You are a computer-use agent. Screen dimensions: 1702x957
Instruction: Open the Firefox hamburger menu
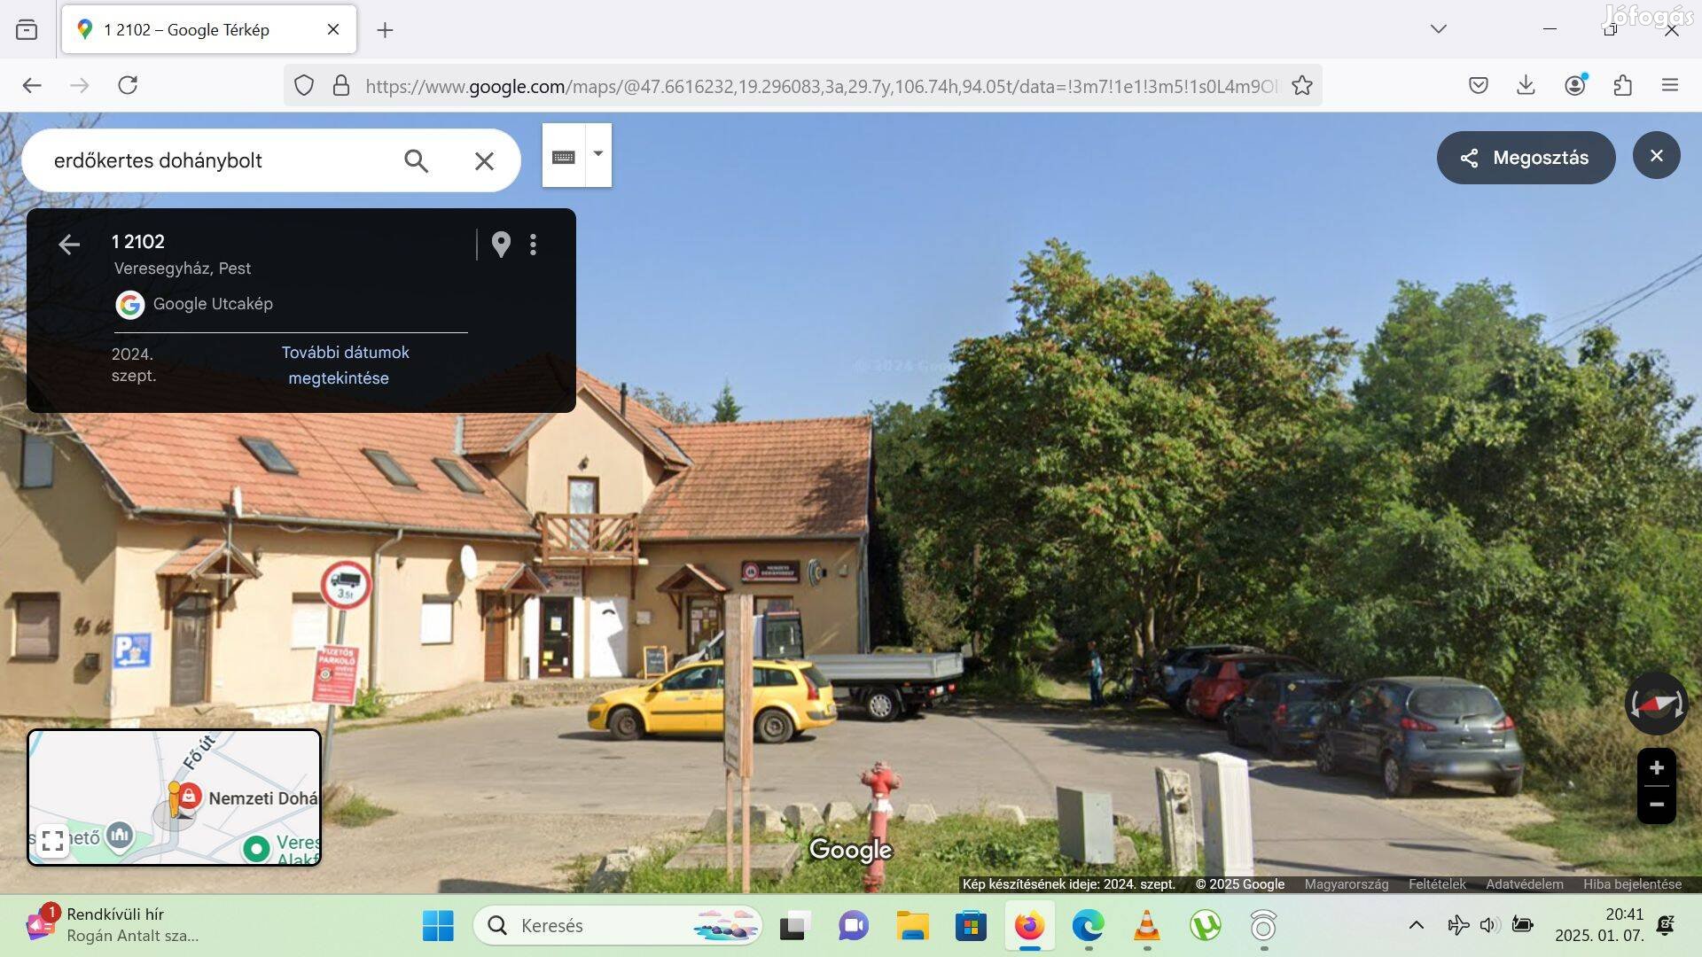[x=1670, y=85]
